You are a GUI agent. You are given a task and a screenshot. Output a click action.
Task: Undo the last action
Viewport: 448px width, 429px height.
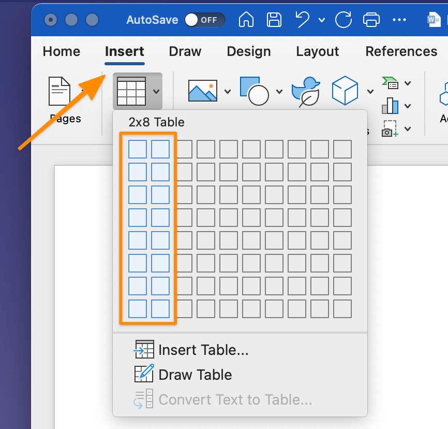coord(302,20)
